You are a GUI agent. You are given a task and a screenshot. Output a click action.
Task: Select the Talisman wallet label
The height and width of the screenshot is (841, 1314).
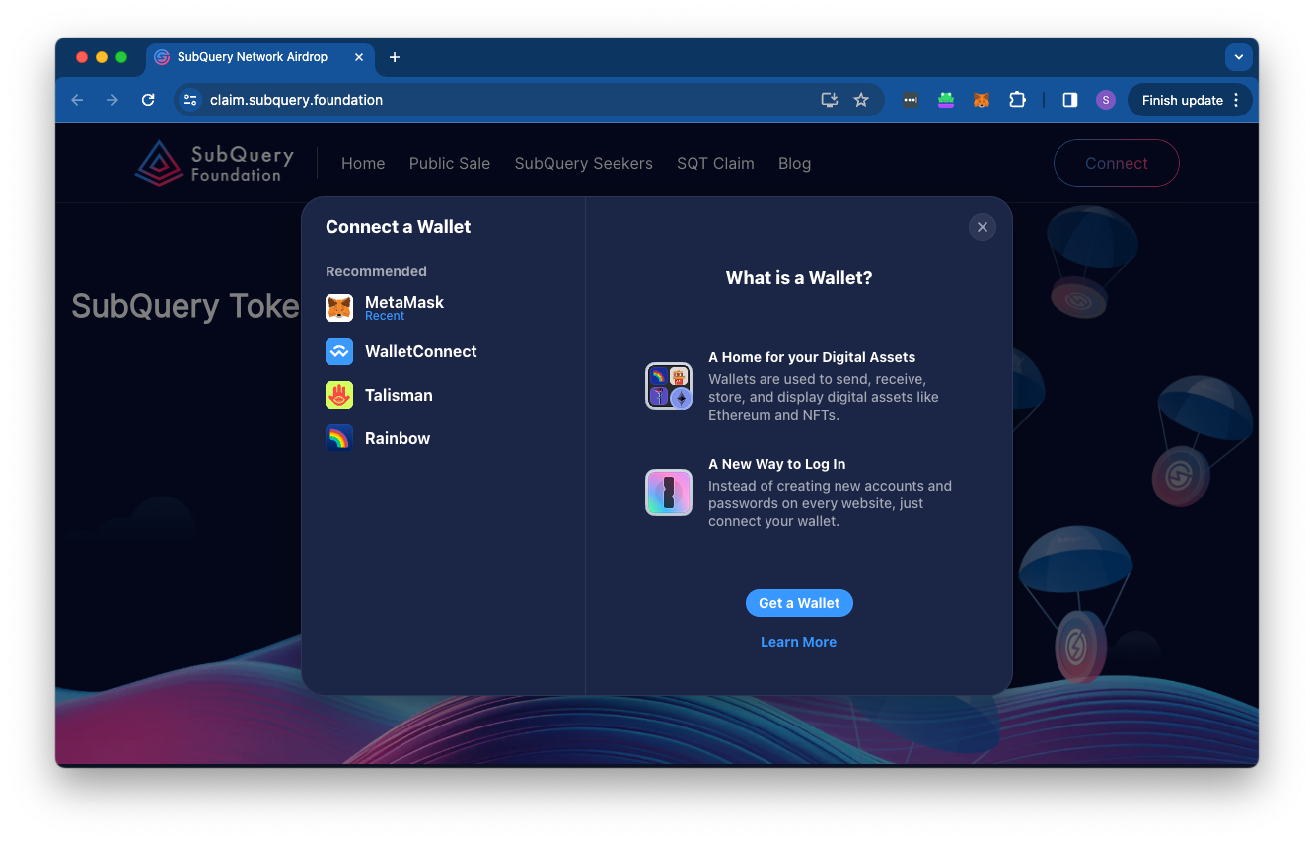[399, 395]
